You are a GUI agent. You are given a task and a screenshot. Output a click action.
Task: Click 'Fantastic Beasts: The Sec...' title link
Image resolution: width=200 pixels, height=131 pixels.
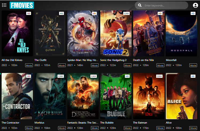83,123
